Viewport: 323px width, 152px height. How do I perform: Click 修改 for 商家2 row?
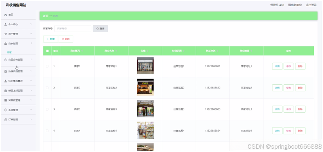point(289,88)
